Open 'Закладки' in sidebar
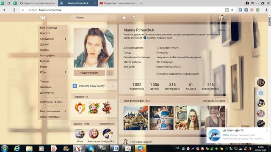Viewport: 271px width, 152px height. (46, 87)
